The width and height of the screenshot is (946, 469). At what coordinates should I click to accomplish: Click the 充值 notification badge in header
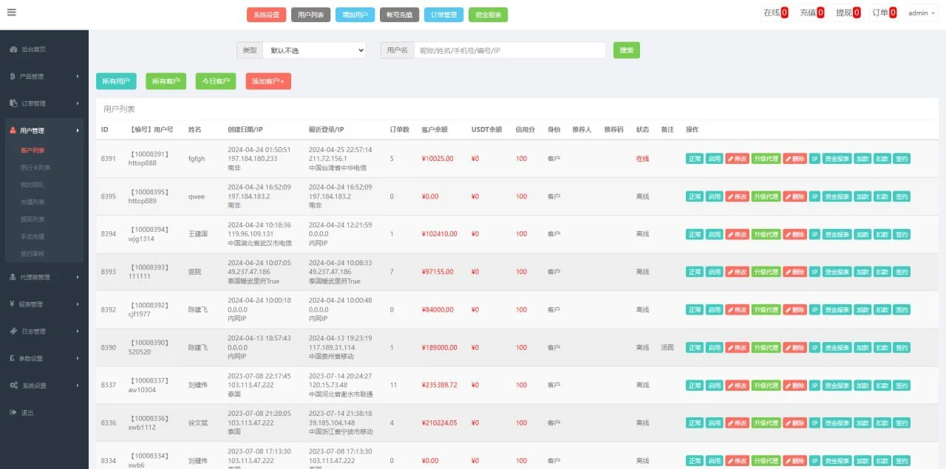[820, 13]
